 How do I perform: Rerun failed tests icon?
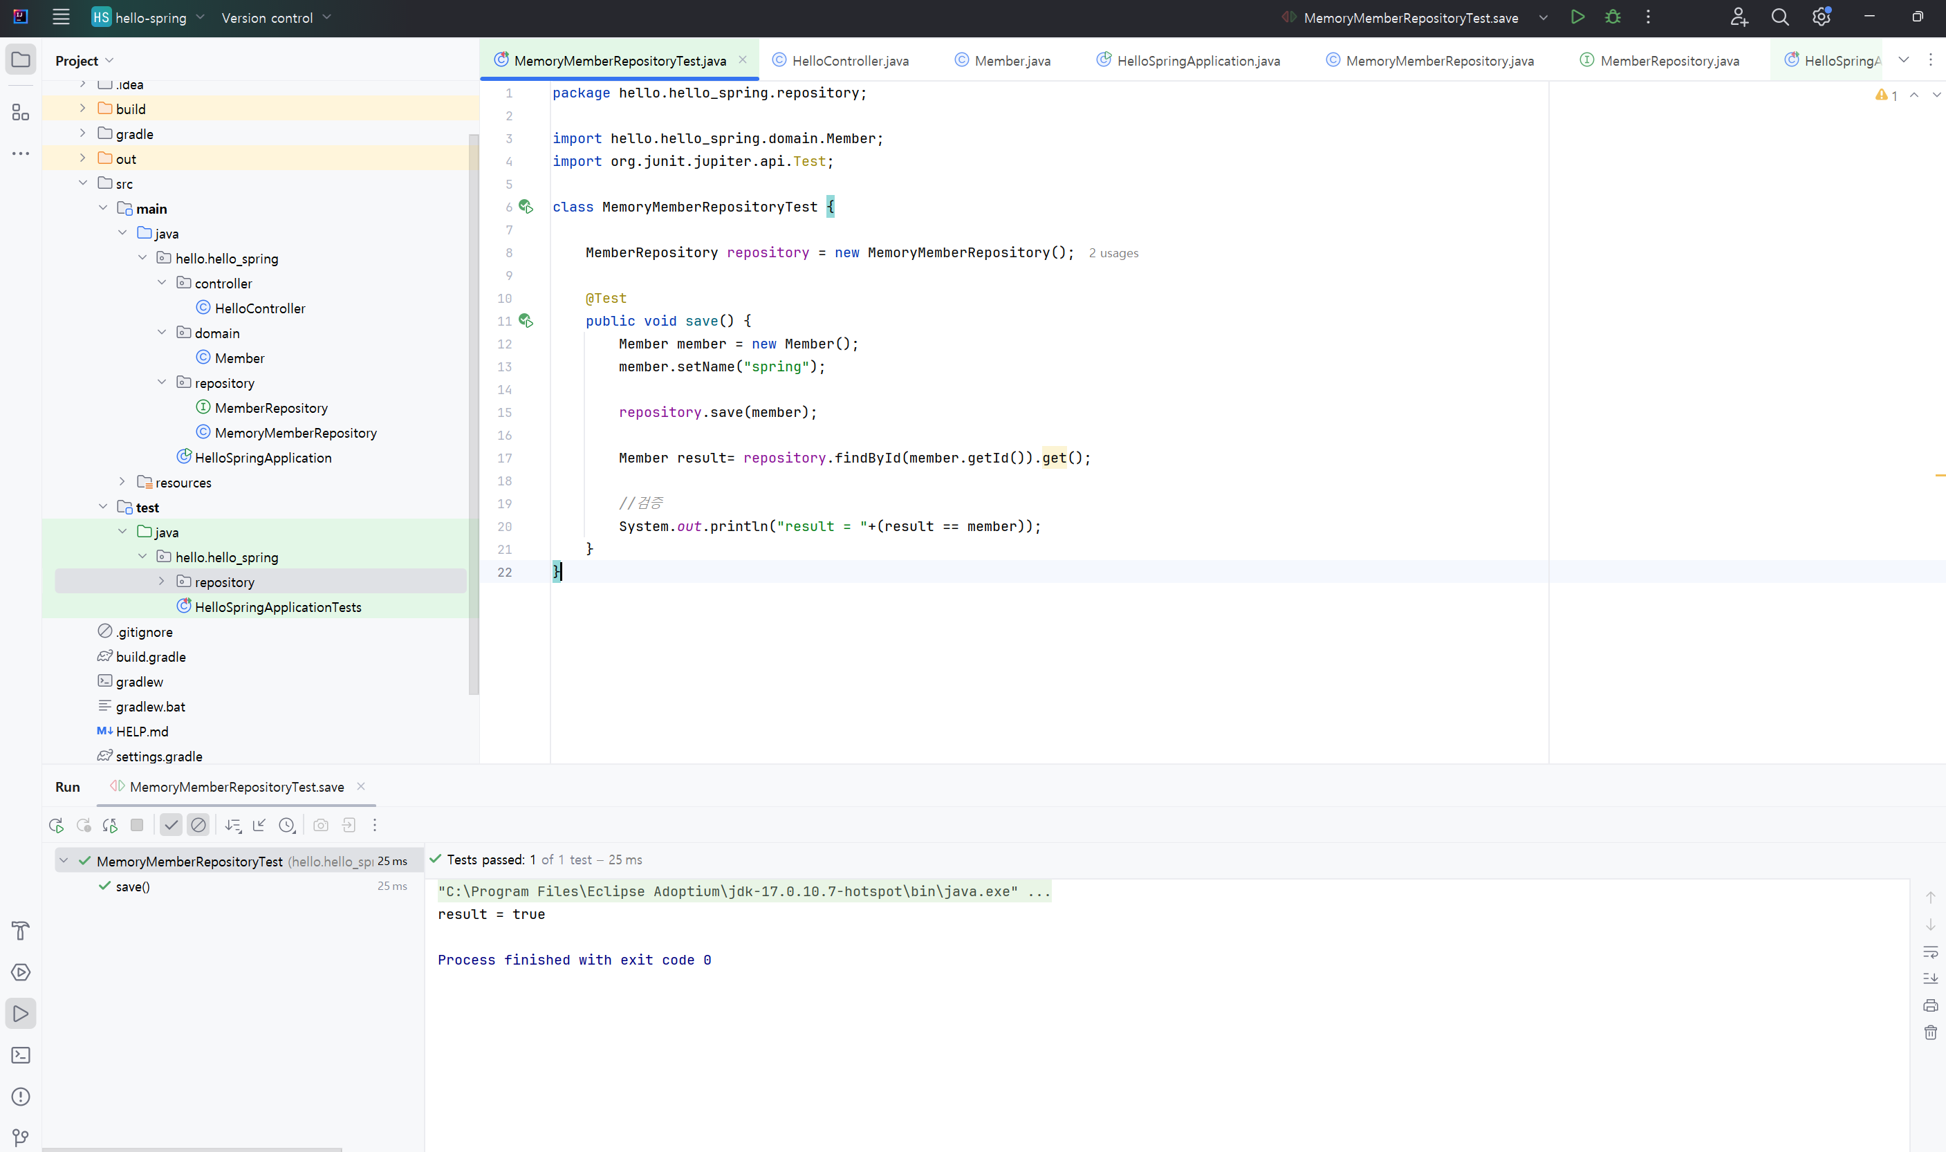(83, 825)
